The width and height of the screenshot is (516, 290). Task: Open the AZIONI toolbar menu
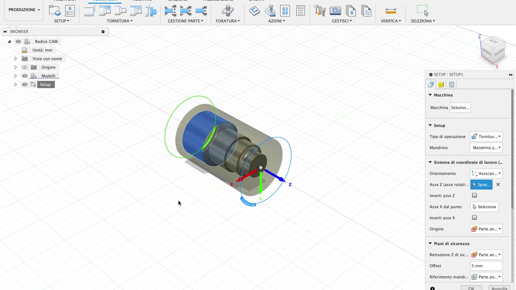[x=276, y=21]
